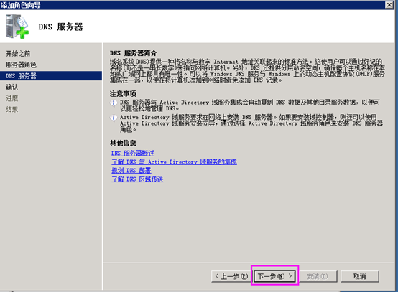Image resolution: width=398 pixels, height=292 pixels.
Task: Open link about DNS 与 Active Directory 集成
Action: (174, 161)
